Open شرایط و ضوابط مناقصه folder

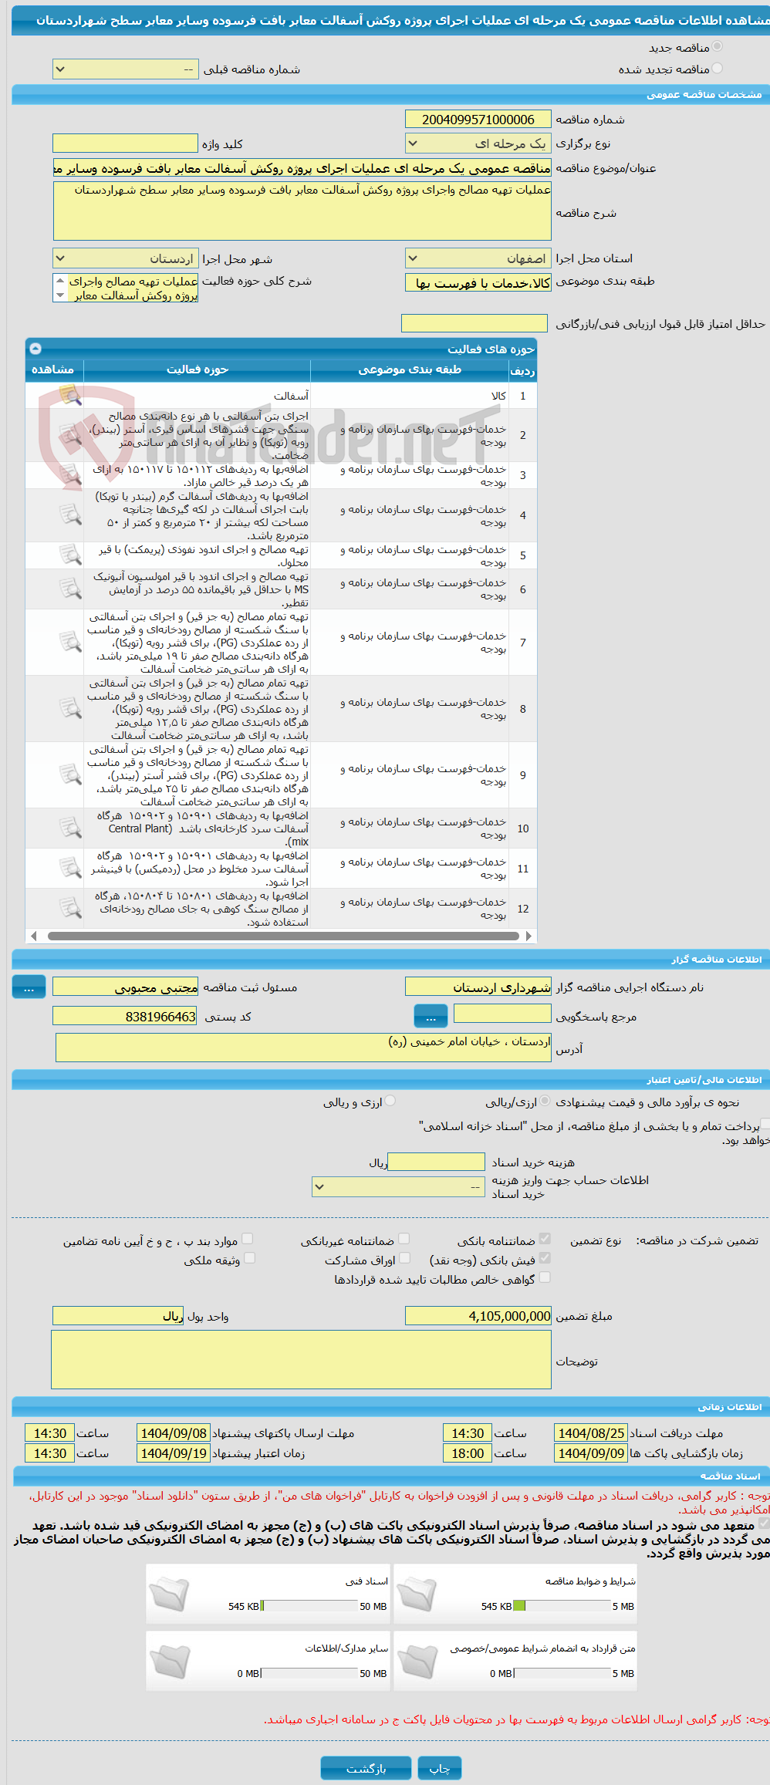click(417, 1594)
